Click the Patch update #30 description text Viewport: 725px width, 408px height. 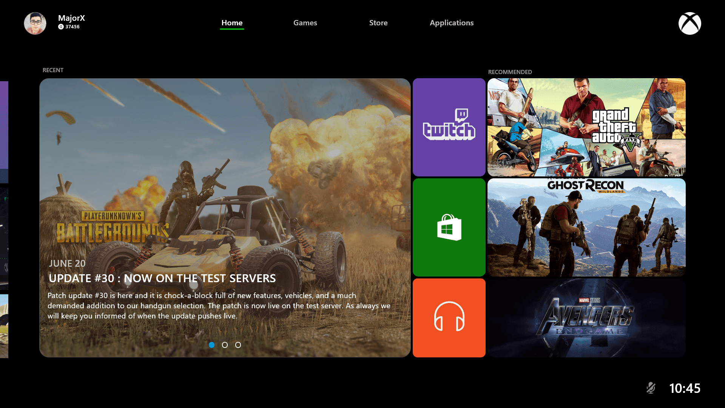pyautogui.click(x=219, y=306)
